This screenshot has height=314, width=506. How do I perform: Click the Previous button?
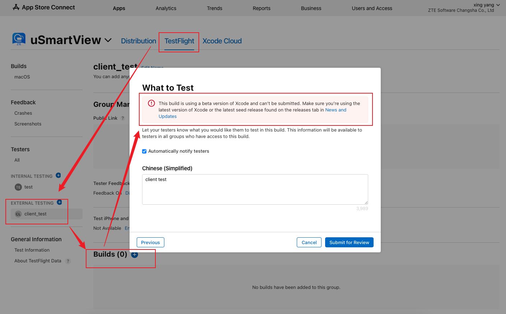click(x=150, y=242)
